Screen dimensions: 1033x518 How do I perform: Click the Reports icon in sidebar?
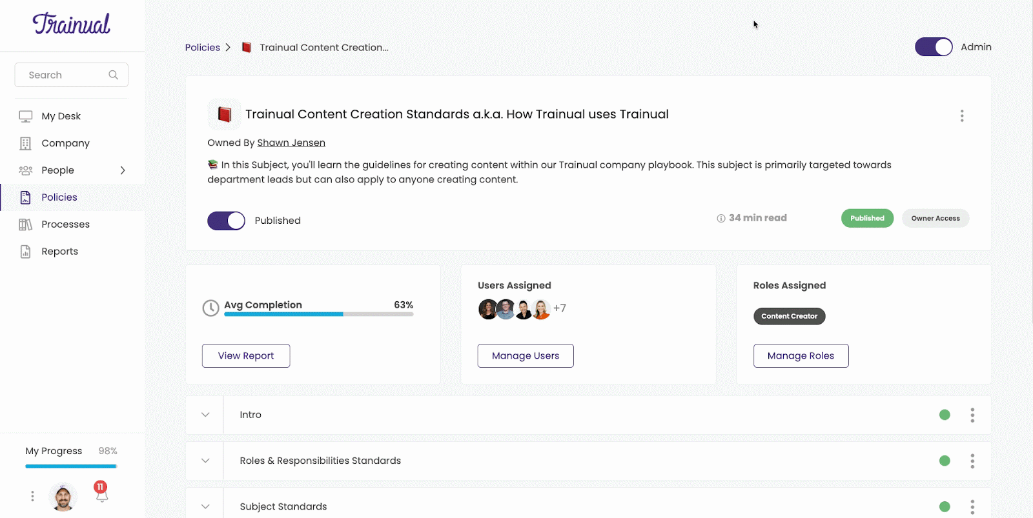click(26, 251)
